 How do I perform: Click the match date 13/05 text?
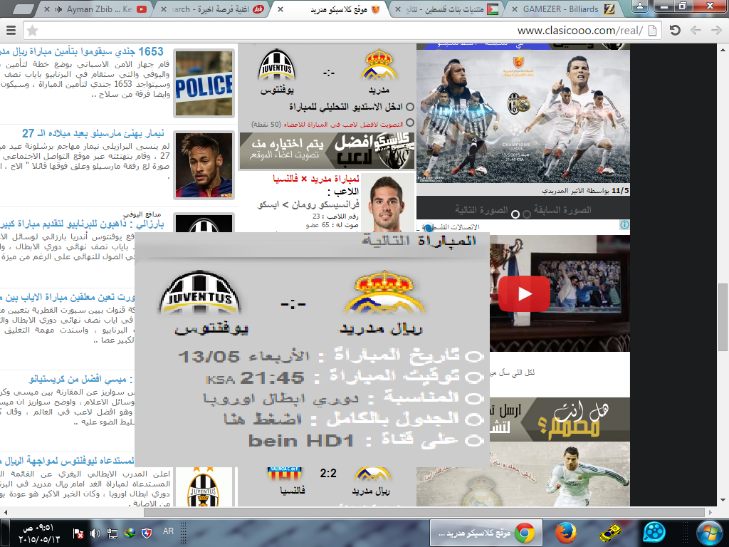click(210, 358)
